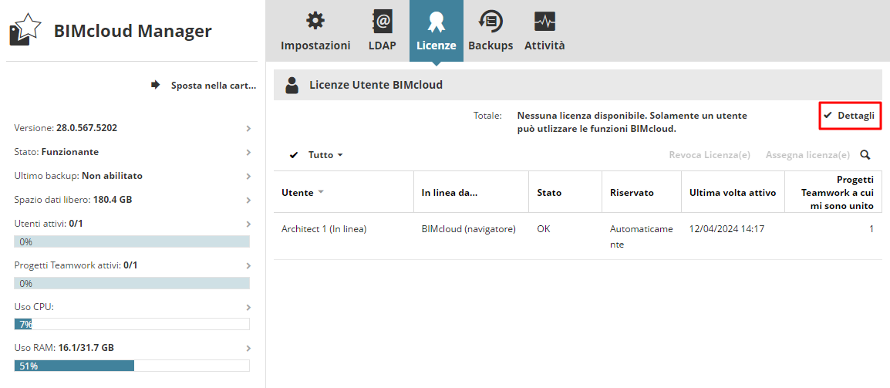890x388 pixels.
Task: Toggle the Tutto selection checkmark
Action: click(294, 155)
